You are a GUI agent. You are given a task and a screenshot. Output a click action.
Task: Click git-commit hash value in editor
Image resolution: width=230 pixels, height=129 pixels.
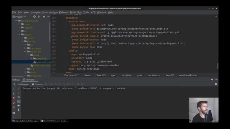[x=129, y=36]
